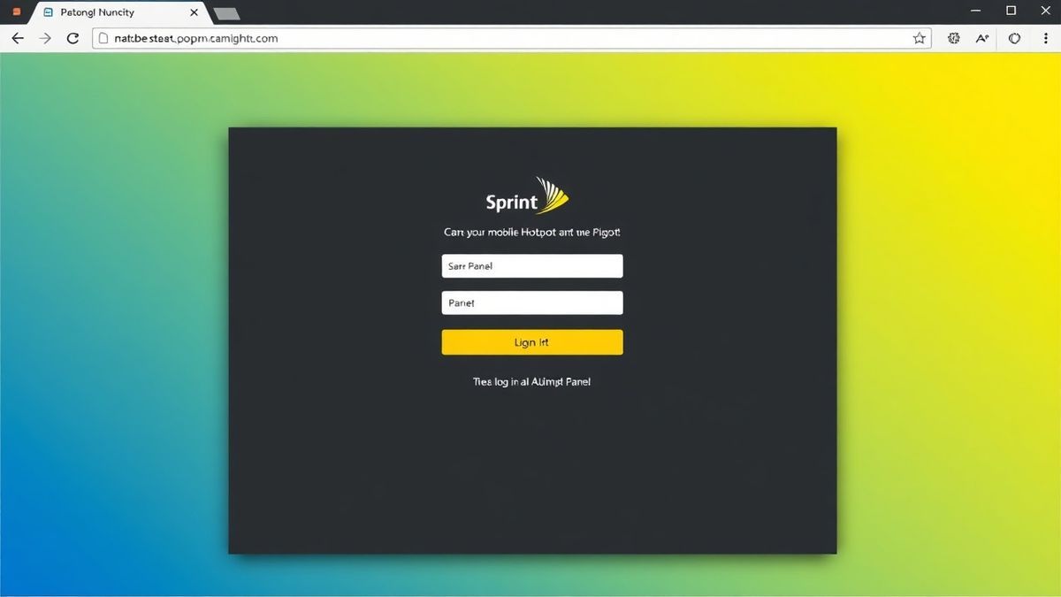Viewport: 1061px width, 597px height.
Task: Click the Sprint logo
Action: (x=528, y=197)
